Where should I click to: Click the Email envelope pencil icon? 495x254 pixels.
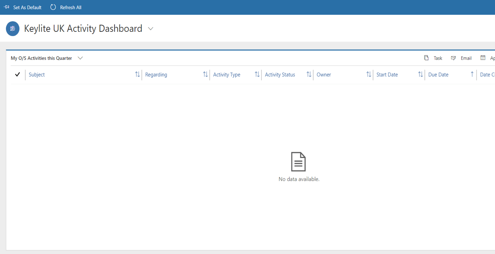click(x=453, y=58)
